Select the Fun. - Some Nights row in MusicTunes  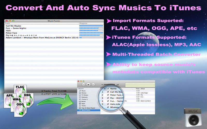pyautogui.click(x=54, y=28)
